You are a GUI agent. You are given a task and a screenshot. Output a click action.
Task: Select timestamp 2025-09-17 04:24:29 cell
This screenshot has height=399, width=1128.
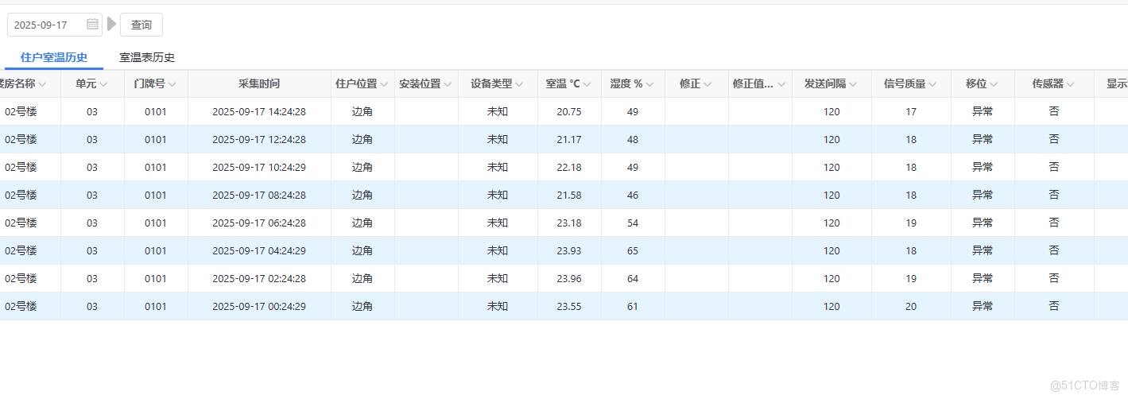pyautogui.click(x=259, y=250)
